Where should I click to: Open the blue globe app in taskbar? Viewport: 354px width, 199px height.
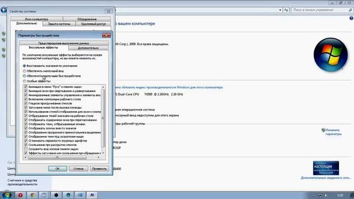(x=68, y=195)
